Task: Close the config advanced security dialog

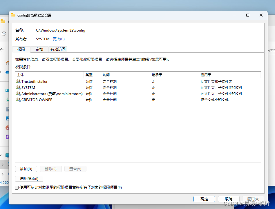Action: click(261, 15)
